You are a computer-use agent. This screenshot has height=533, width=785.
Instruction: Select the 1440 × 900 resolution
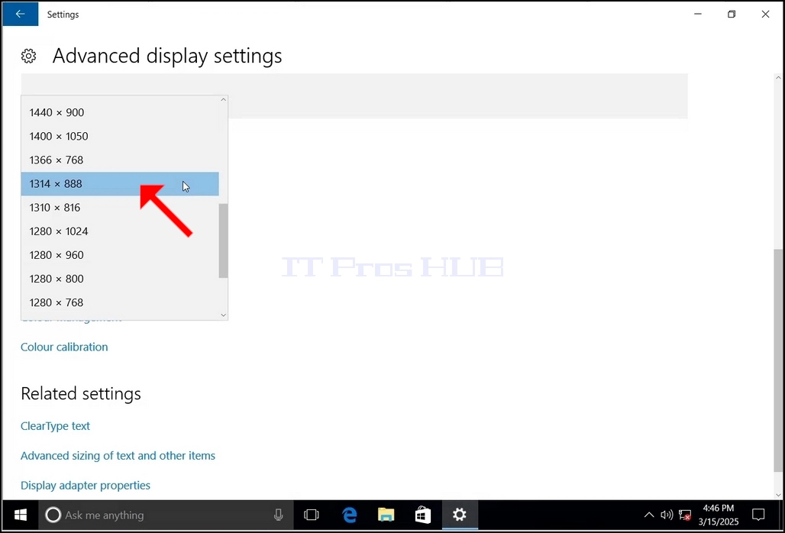point(120,112)
